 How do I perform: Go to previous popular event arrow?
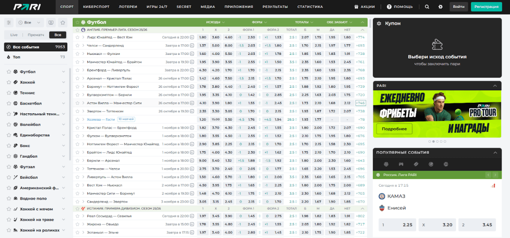tap(488, 175)
